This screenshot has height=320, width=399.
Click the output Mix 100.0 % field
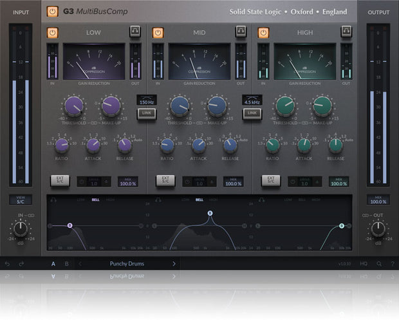click(378, 200)
